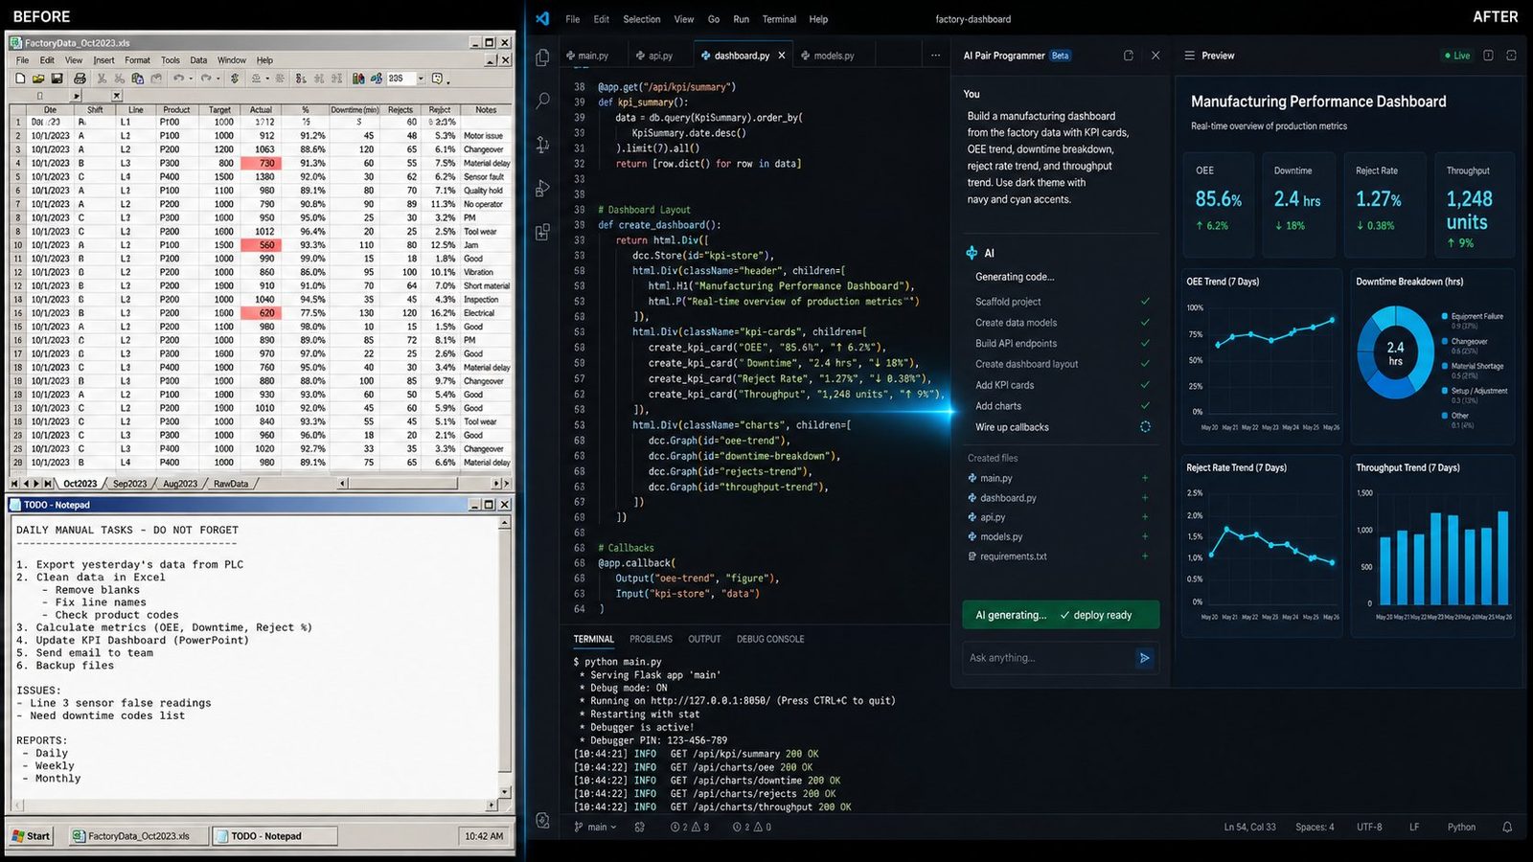Open the Selection menu in the code editor
The width and height of the screenshot is (1533, 862).
pos(642,19)
